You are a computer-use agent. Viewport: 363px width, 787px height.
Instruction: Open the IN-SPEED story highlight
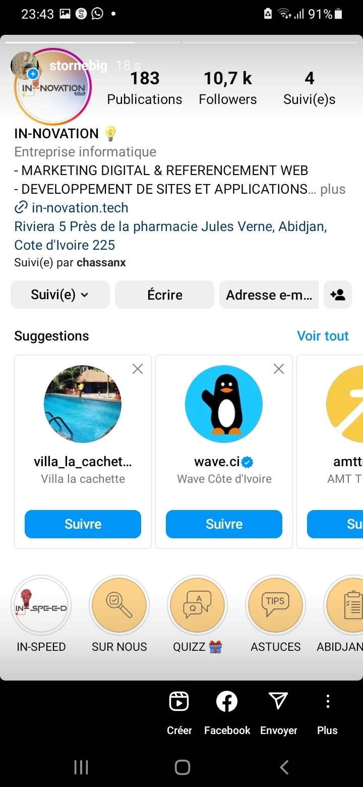tap(41, 605)
